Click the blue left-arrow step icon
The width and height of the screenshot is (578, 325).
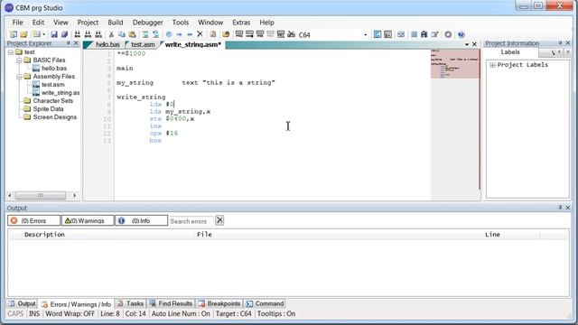[x=190, y=34]
